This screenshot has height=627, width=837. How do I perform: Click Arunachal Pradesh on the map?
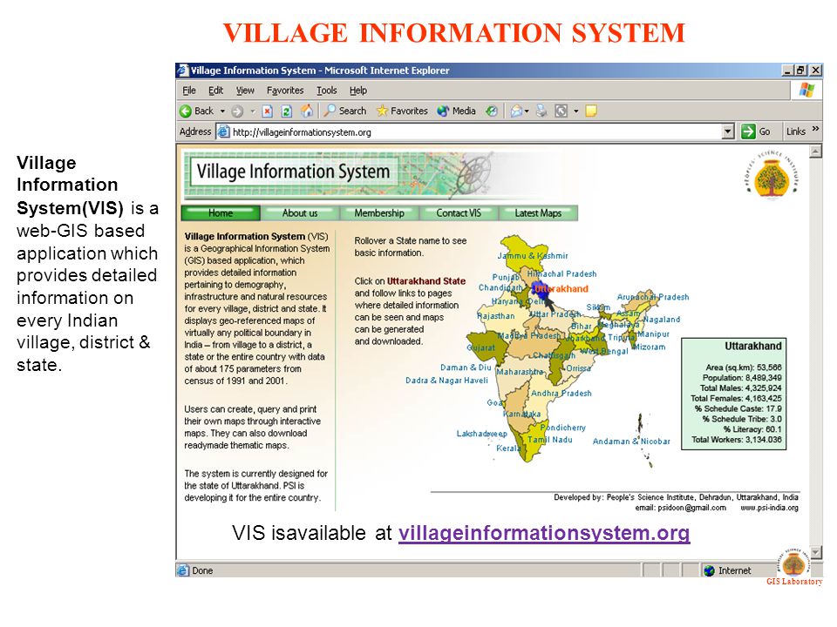click(653, 297)
